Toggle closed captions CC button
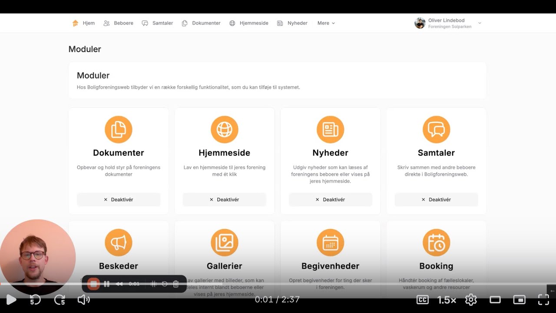This screenshot has width=556, height=313. [x=423, y=300]
